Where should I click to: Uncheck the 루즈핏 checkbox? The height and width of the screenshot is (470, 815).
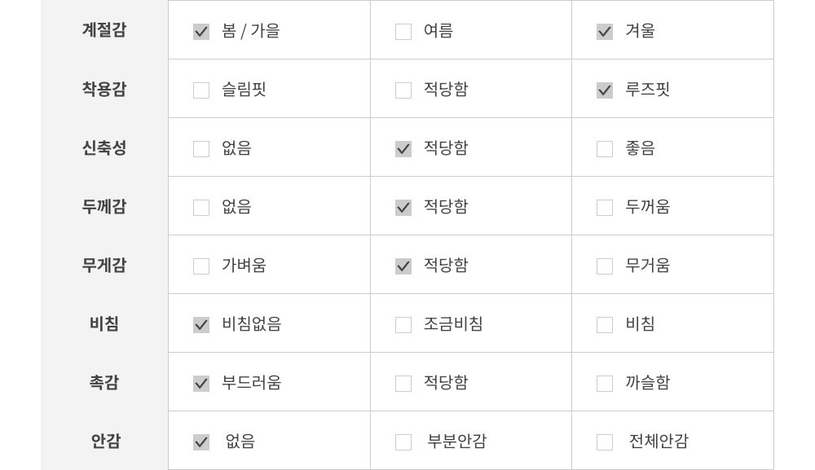point(605,90)
